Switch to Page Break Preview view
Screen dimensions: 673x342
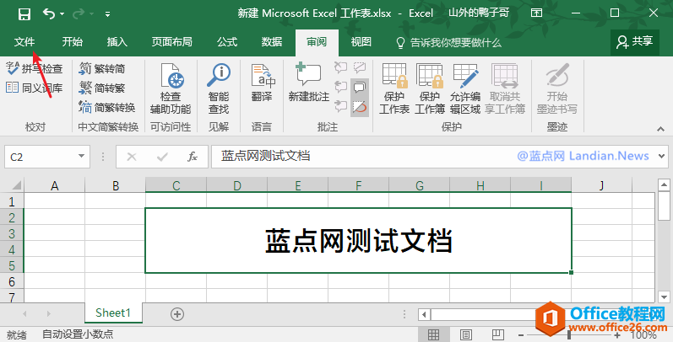point(498,334)
